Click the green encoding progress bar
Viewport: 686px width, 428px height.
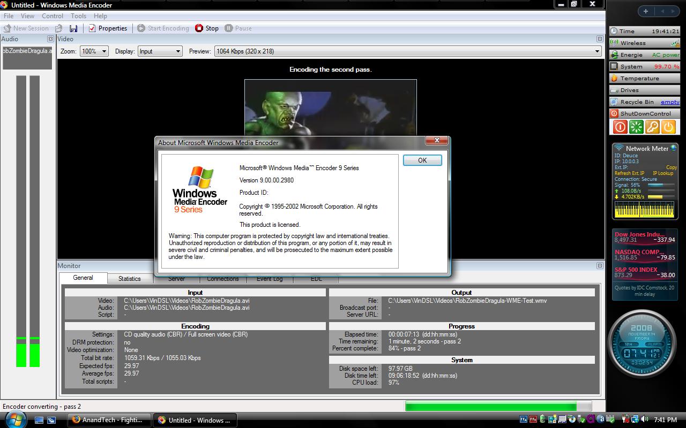(x=490, y=406)
